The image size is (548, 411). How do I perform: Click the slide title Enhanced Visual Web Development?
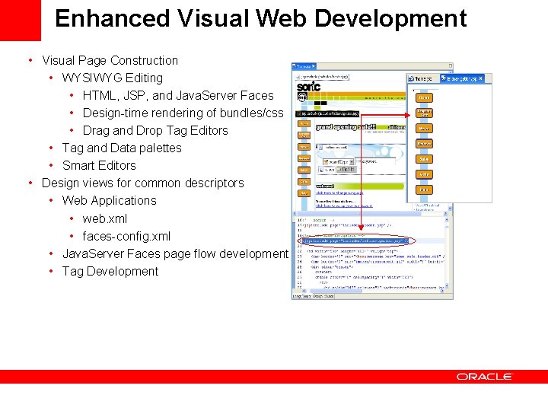(261, 18)
